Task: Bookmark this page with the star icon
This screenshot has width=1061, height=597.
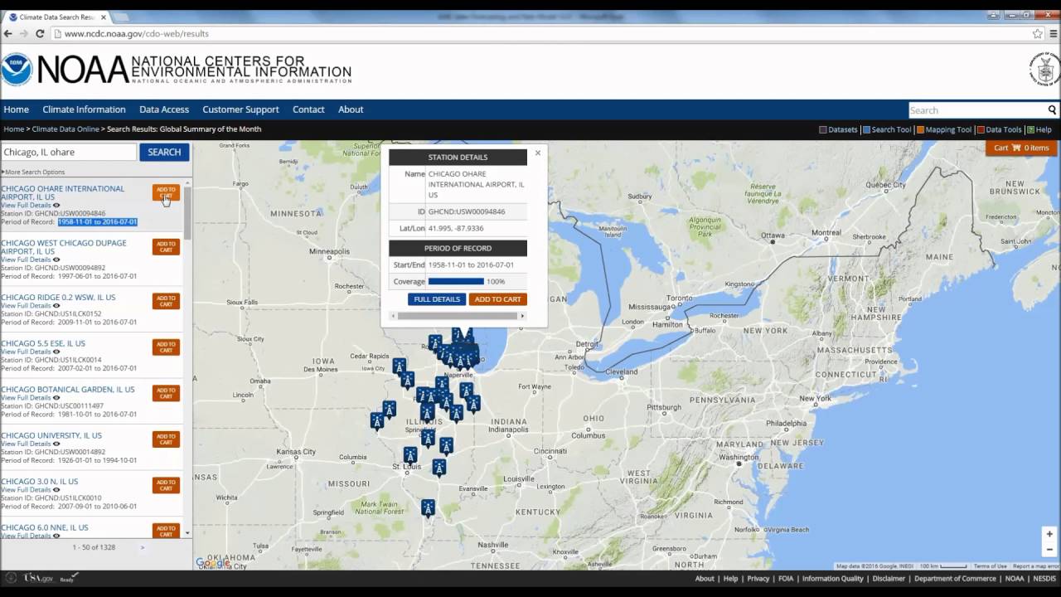Action: 1037,33
